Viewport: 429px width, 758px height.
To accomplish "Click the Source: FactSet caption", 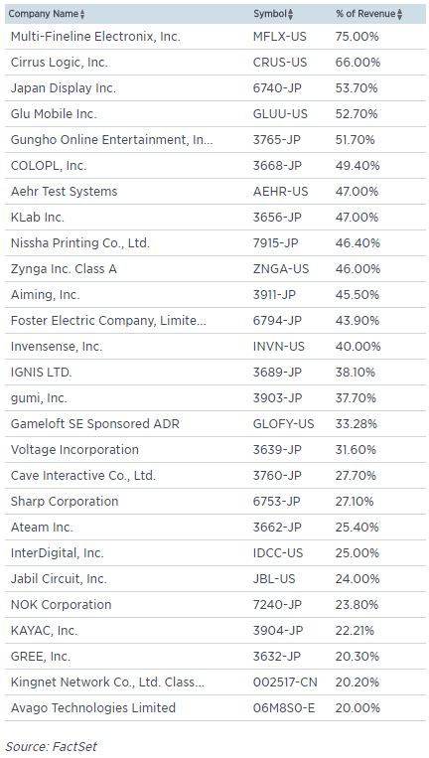I will pyautogui.click(x=52, y=746).
